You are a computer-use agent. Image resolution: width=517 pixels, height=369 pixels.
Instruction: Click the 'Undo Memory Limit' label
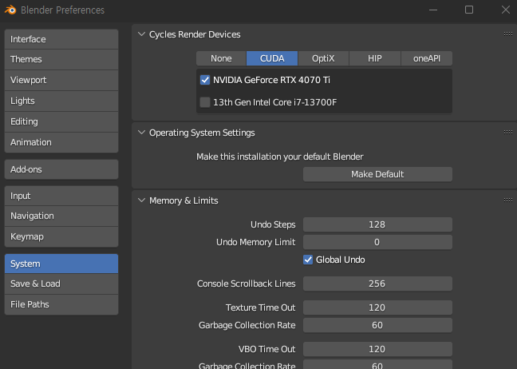click(x=256, y=242)
